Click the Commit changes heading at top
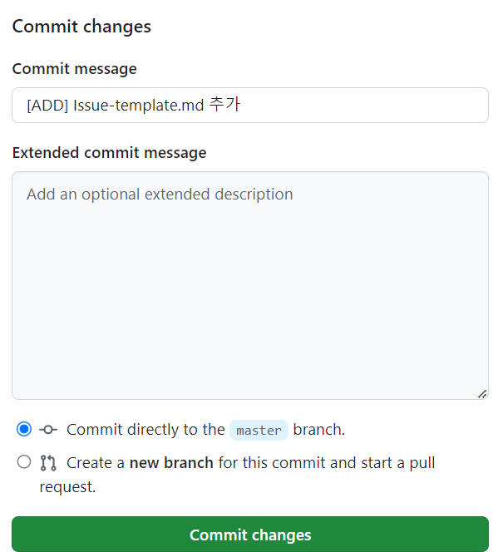Screen dimensions: 503x552 81,27
